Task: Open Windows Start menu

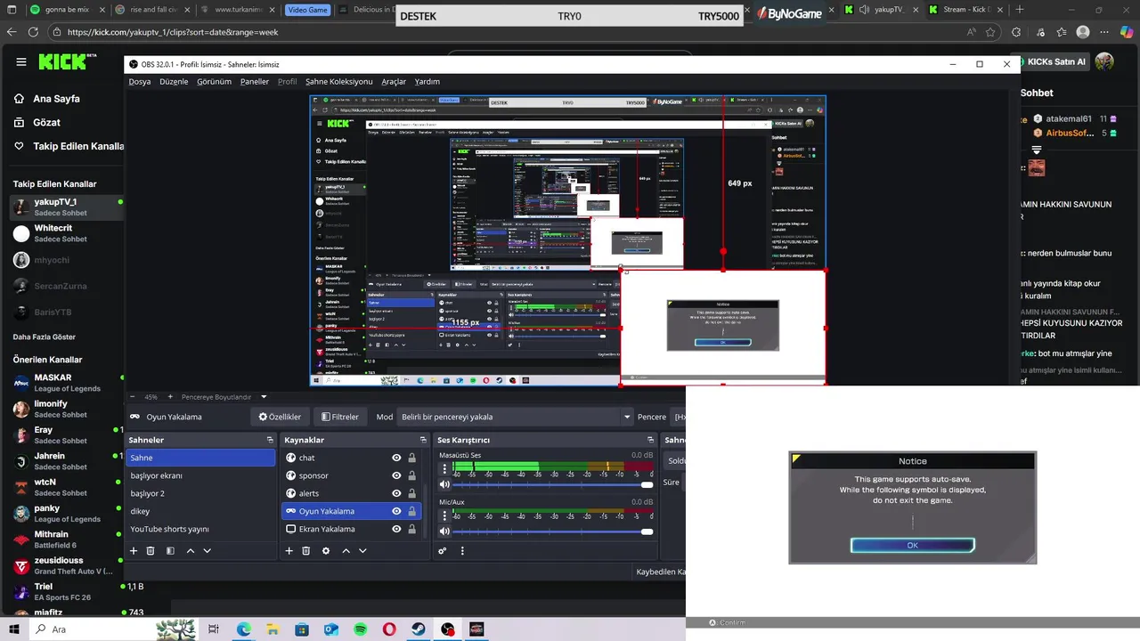Action: click(x=13, y=629)
